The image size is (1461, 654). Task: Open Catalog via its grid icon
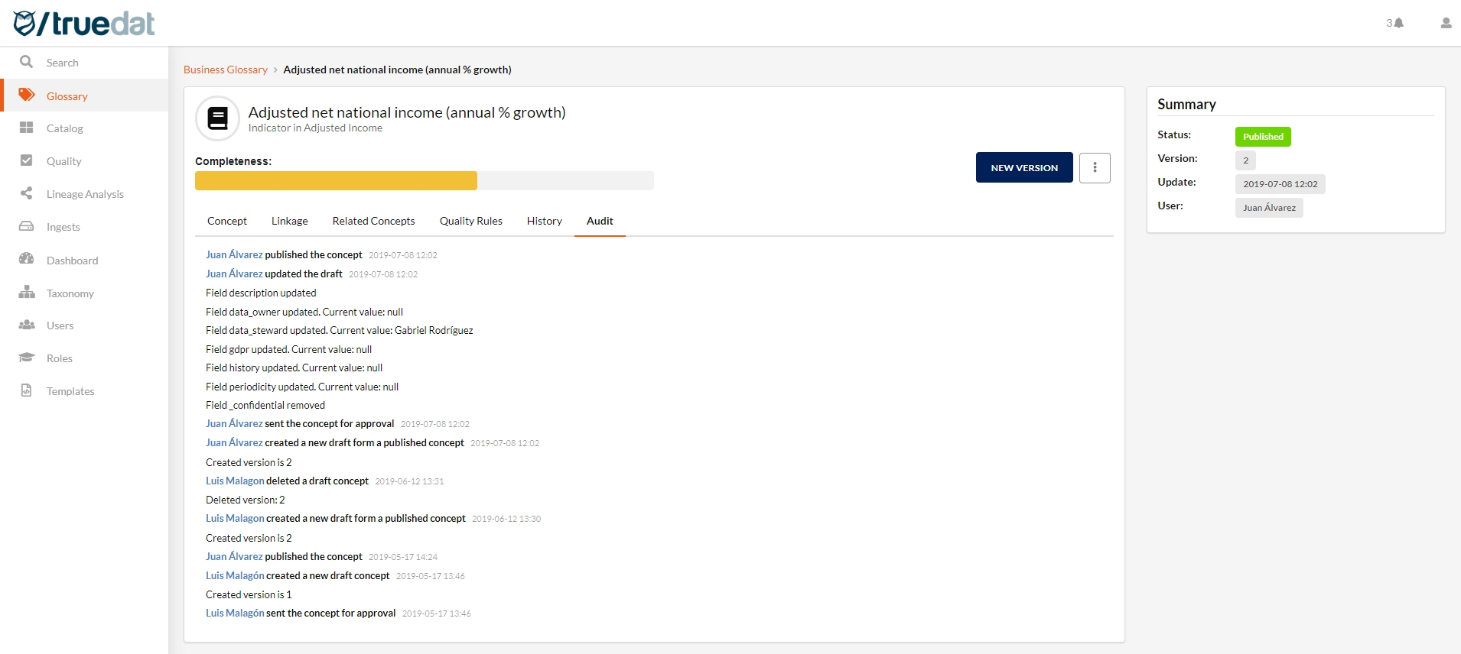coord(27,128)
